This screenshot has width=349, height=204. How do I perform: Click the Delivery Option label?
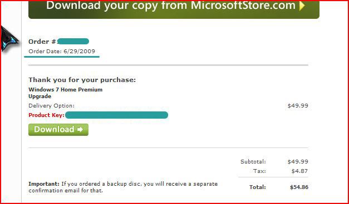[x=51, y=106]
